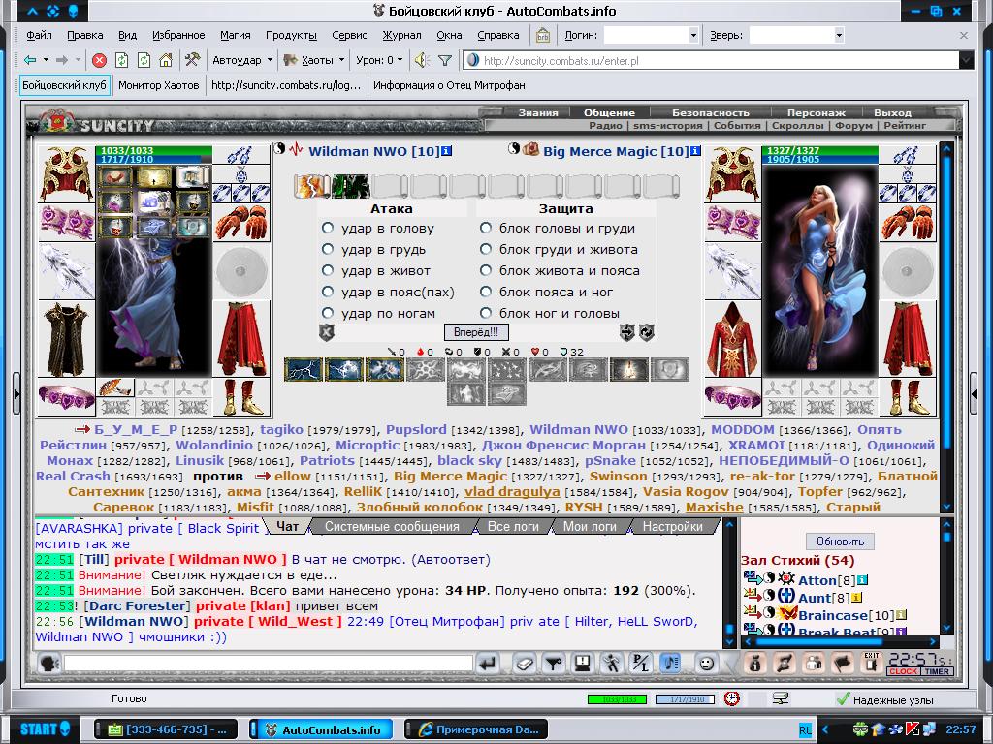Click the back arrow navigation icon

(x=30, y=60)
